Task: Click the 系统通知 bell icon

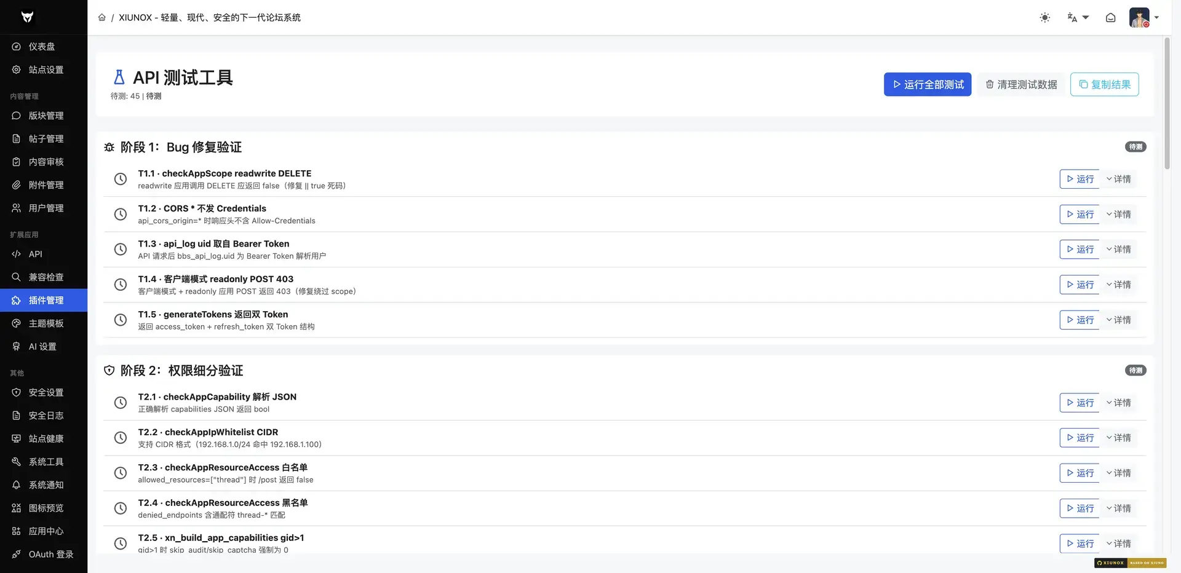Action: pos(17,485)
